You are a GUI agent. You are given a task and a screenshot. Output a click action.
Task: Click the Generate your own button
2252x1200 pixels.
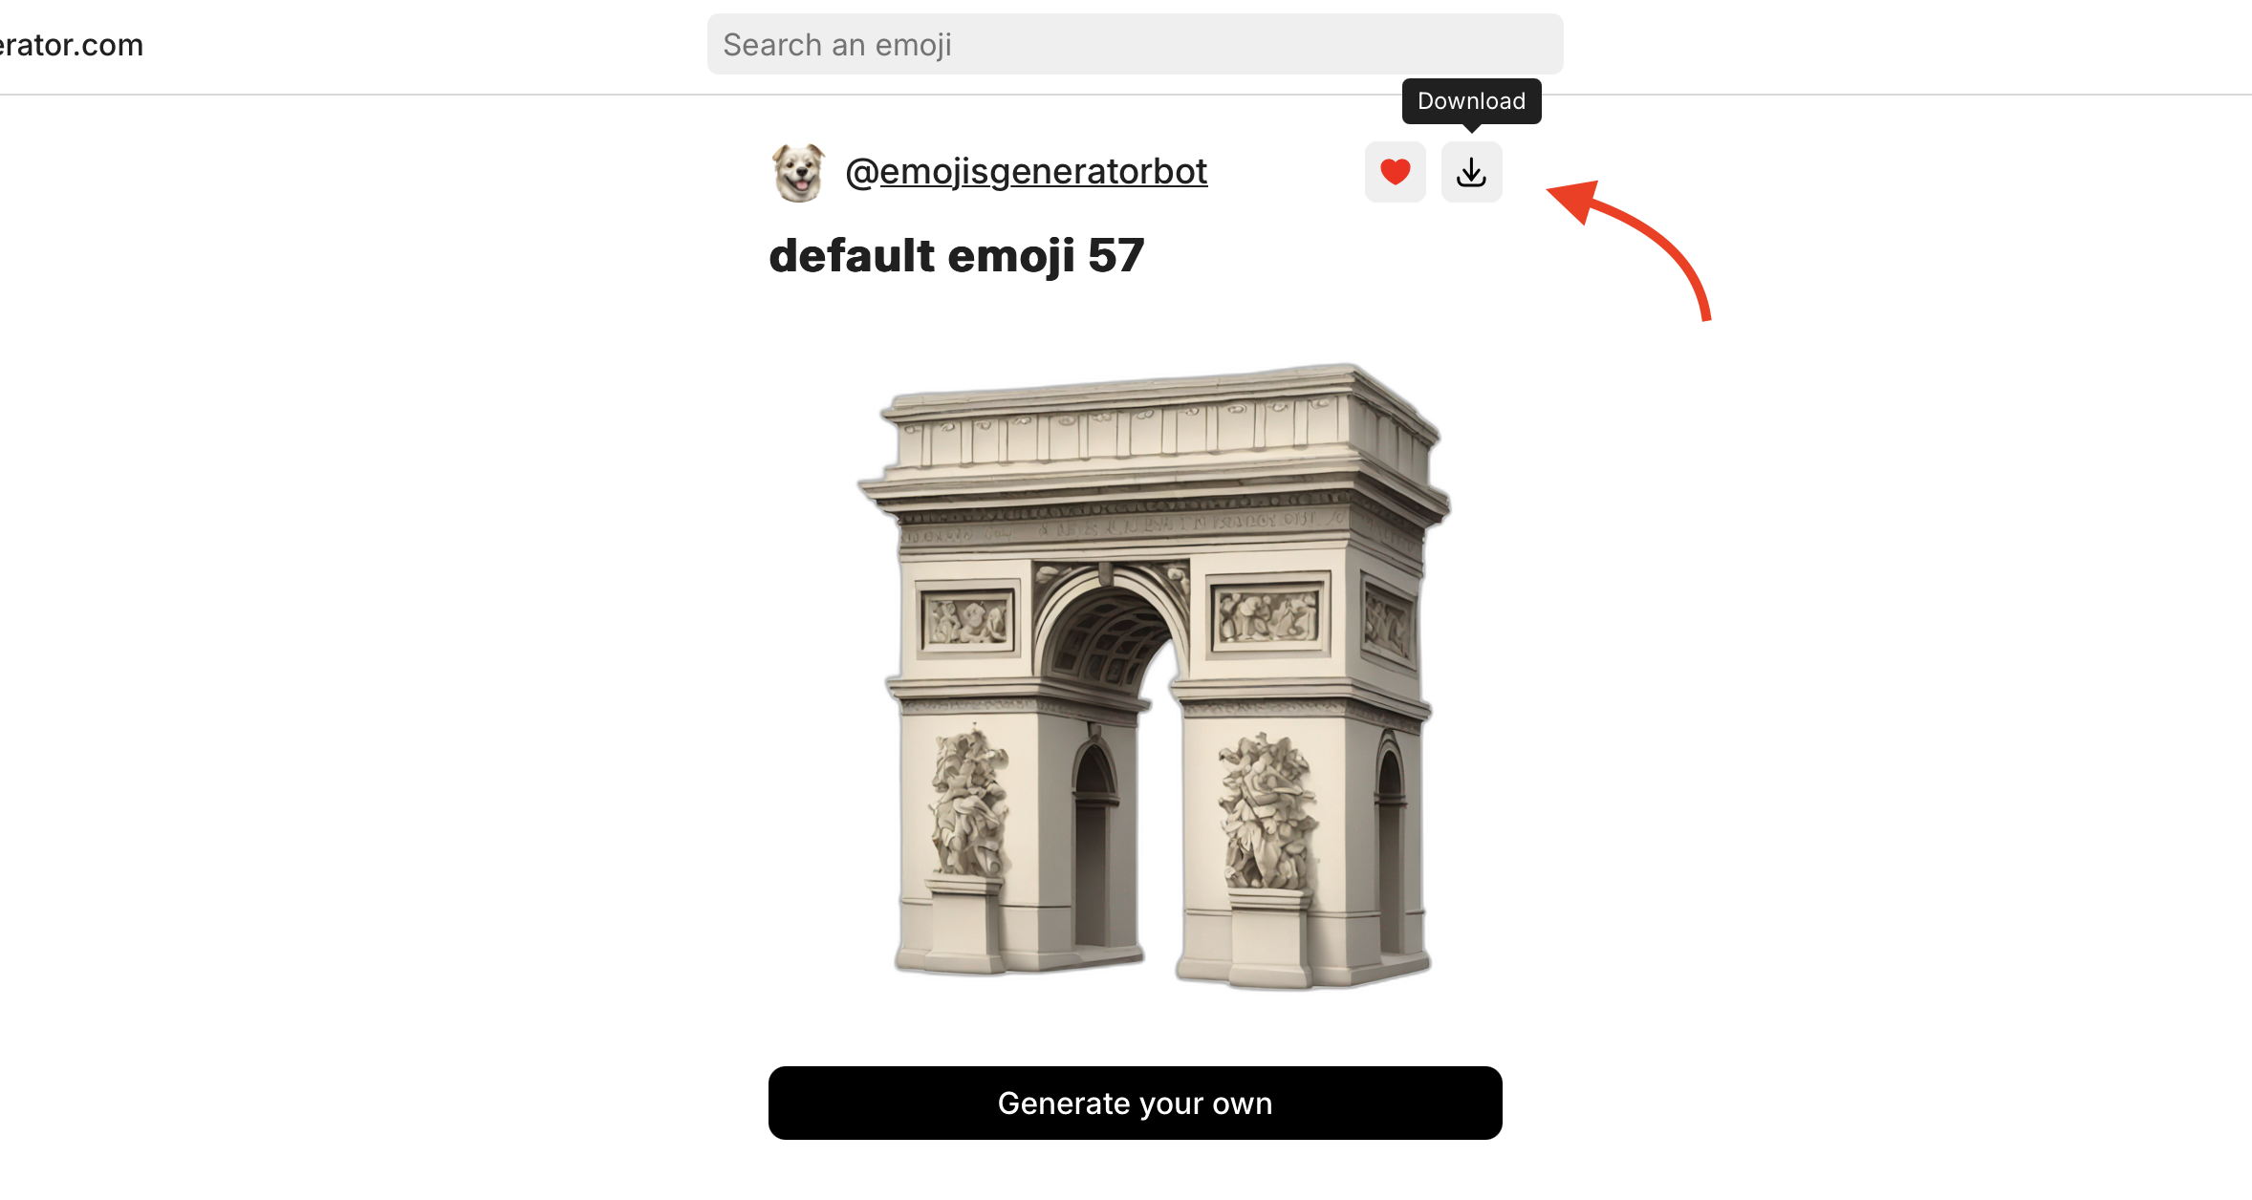point(1135,1103)
